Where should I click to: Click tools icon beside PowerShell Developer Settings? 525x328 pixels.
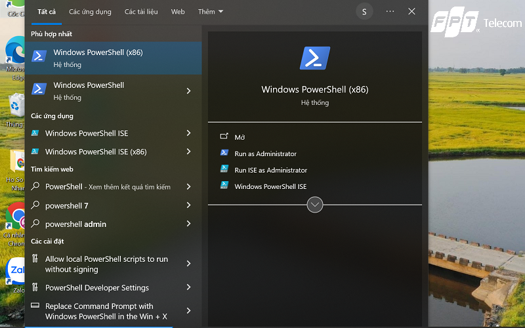tap(35, 287)
